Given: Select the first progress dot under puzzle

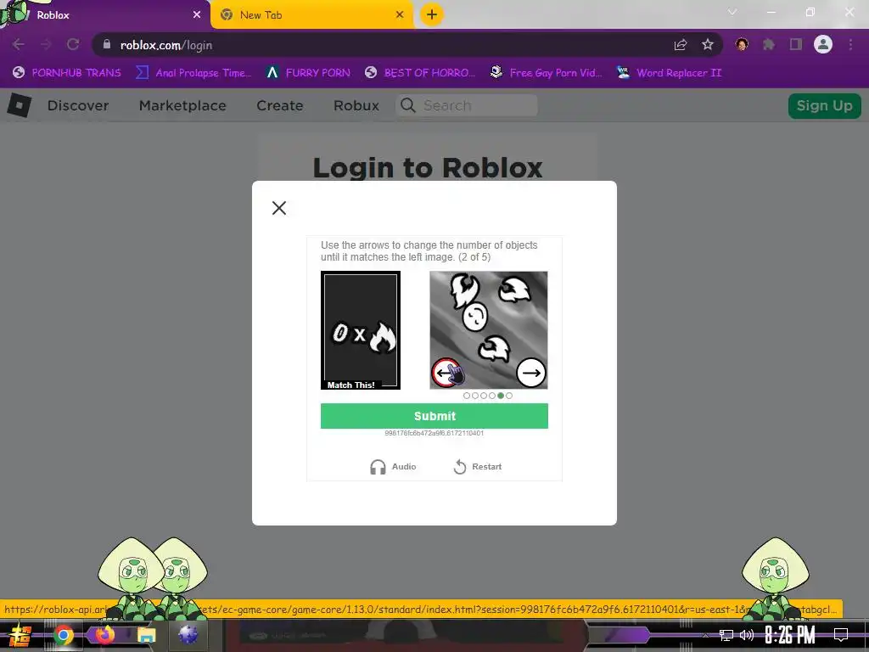Looking at the screenshot, I should pyautogui.click(x=467, y=396).
